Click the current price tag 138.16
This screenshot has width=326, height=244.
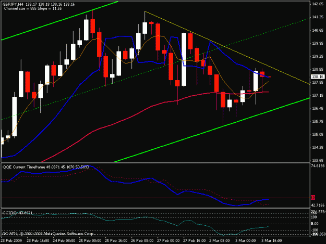pyautogui.click(x=318, y=76)
